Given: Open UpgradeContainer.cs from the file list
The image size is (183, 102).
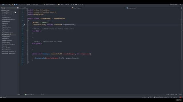Looking at the screenshot, I should coord(7,40).
